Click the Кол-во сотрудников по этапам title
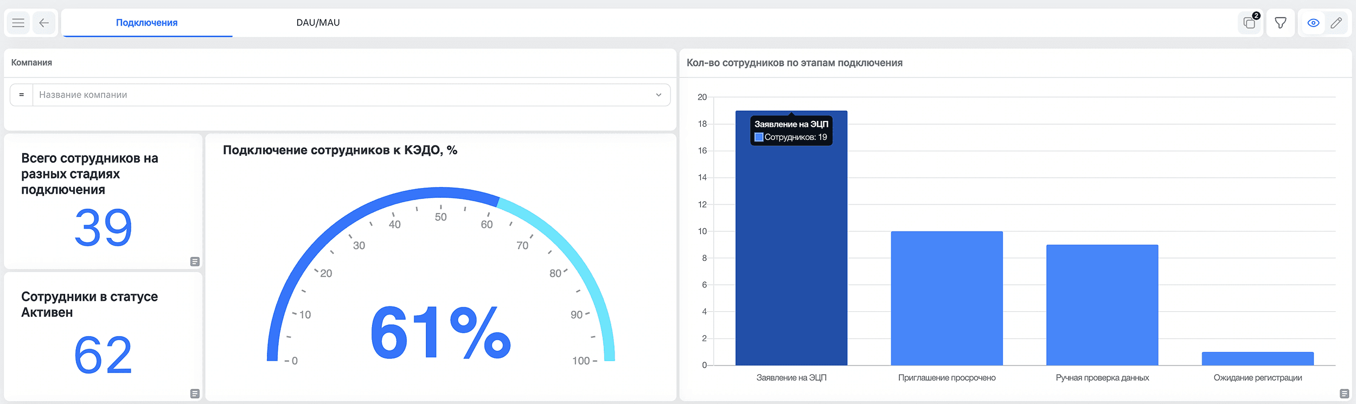The height and width of the screenshot is (404, 1356). pyautogui.click(x=794, y=63)
